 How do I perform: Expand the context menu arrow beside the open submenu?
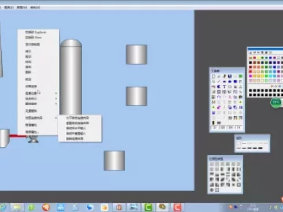click(56, 118)
